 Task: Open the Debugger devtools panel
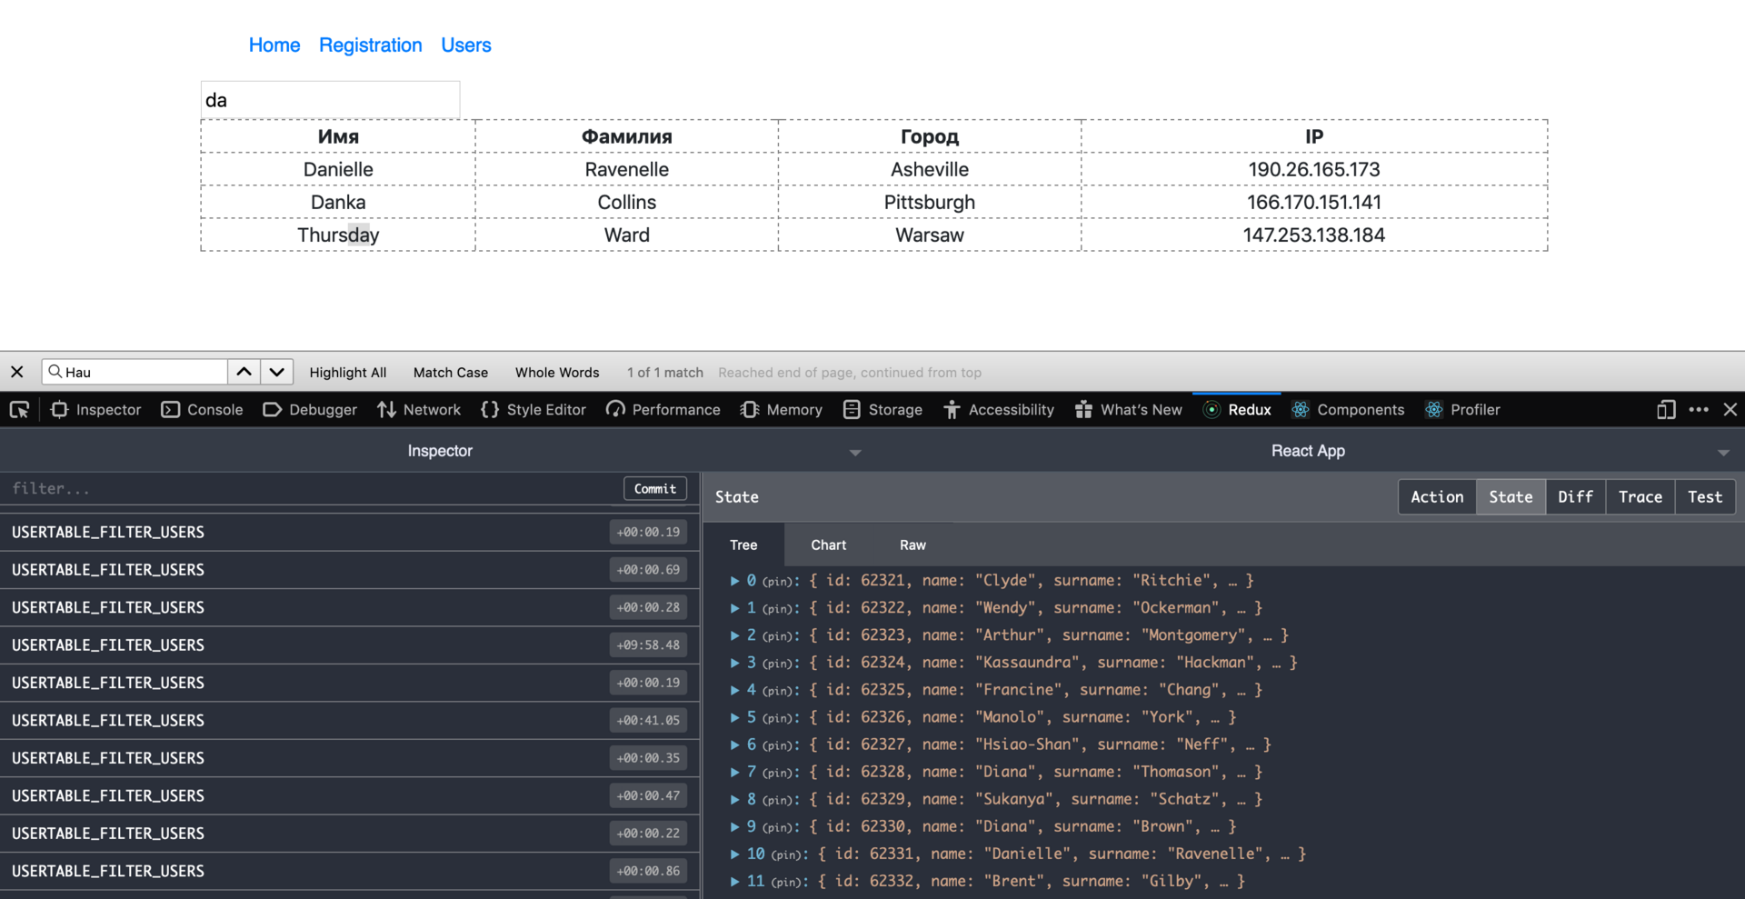tap(310, 410)
